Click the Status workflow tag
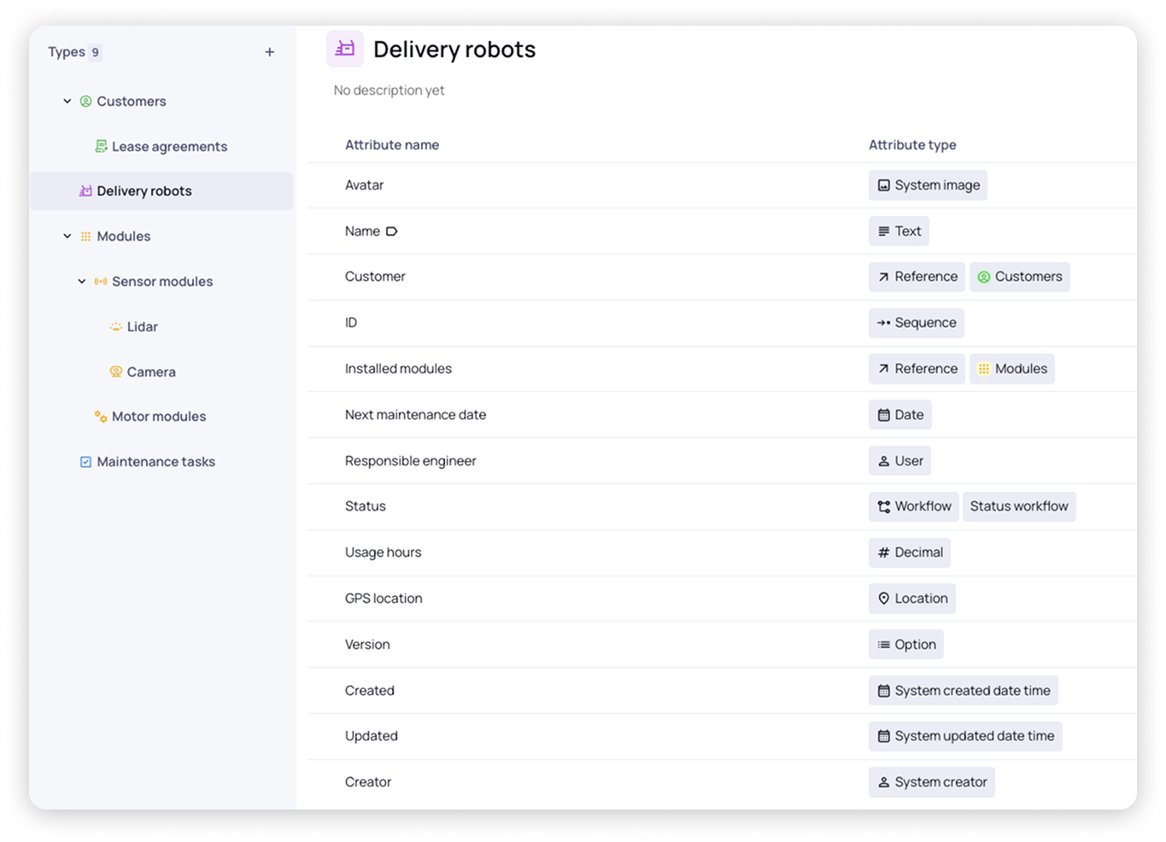1166x842 pixels. coord(1018,506)
